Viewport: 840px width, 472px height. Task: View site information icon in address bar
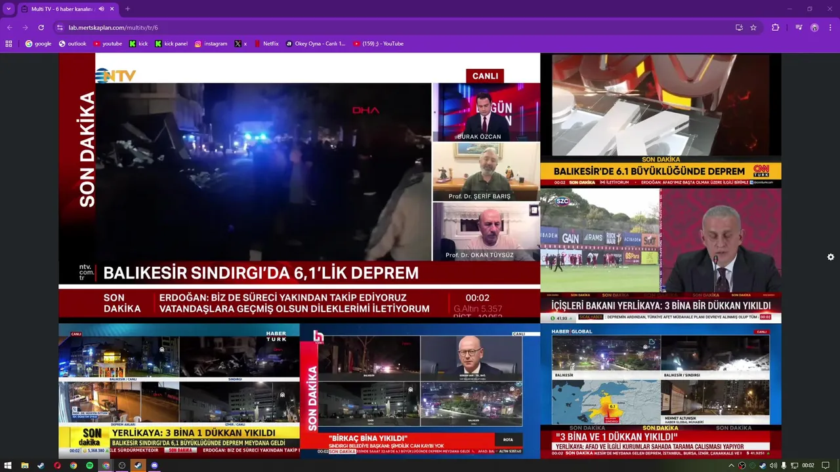[x=60, y=28]
